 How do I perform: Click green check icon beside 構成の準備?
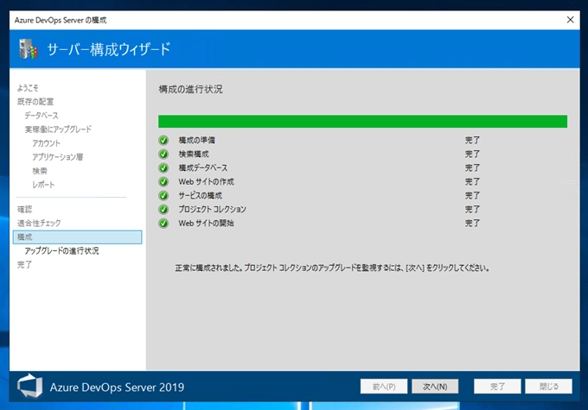coord(163,141)
